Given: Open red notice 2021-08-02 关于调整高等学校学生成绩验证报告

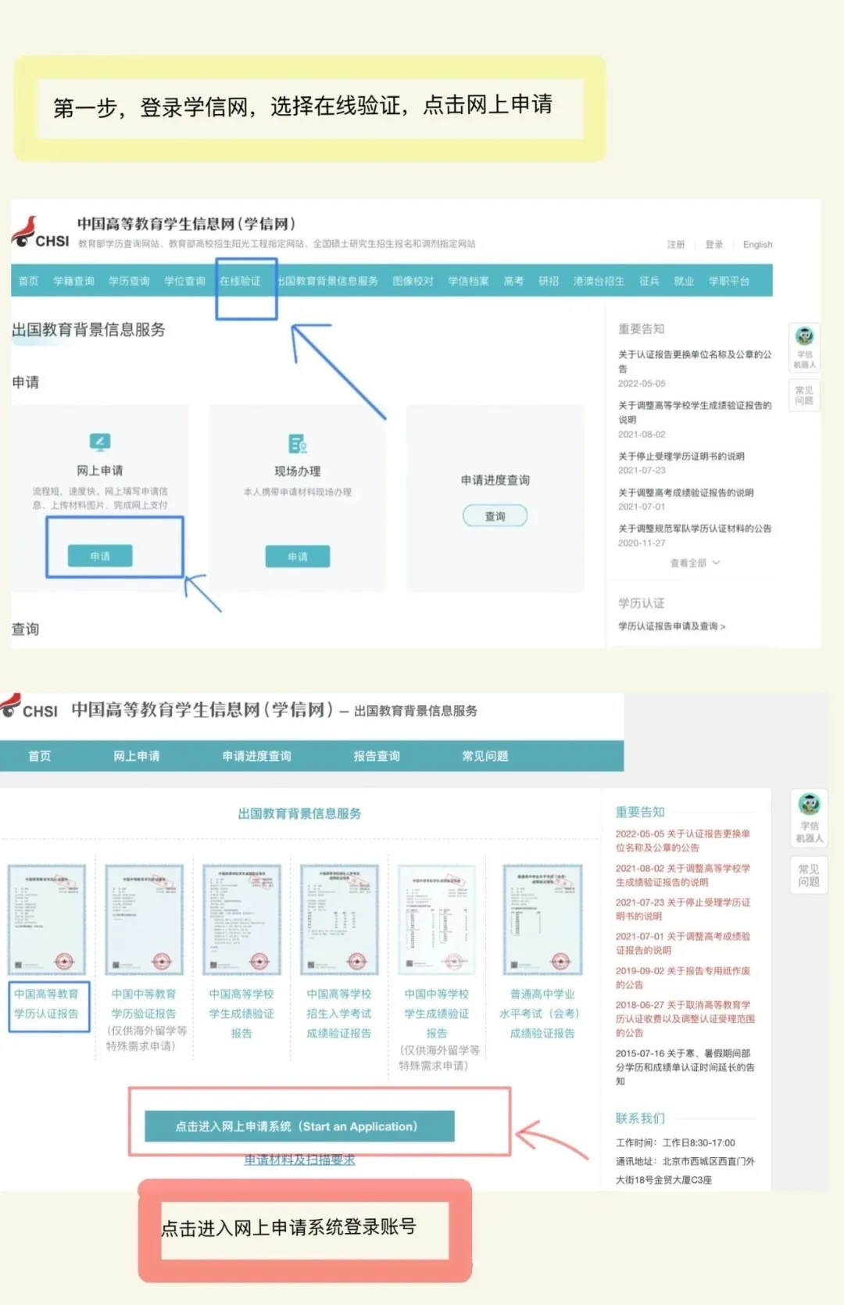Looking at the screenshot, I should point(683,875).
